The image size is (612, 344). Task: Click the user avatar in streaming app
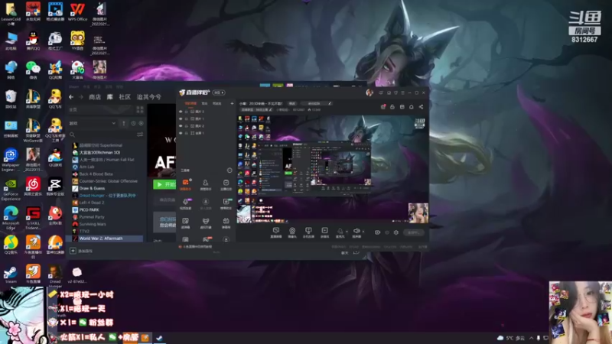[369, 92]
